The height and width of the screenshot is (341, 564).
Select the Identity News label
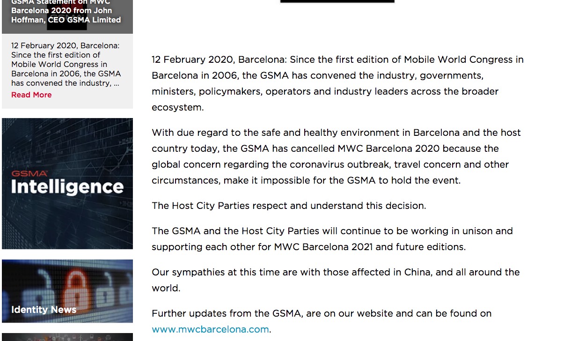coord(44,310)
